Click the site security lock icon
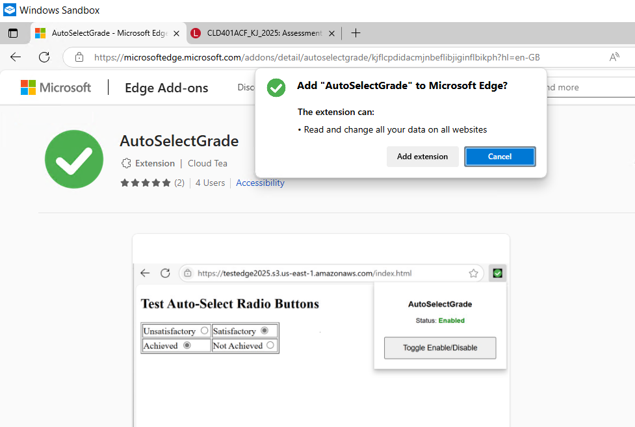This screenshot has height=427, width=635. tap(79, 57)
